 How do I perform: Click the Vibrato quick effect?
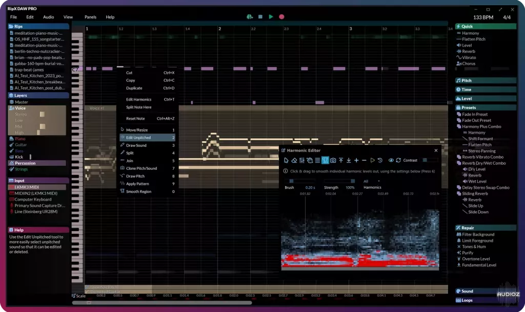[x=469, y=57]
